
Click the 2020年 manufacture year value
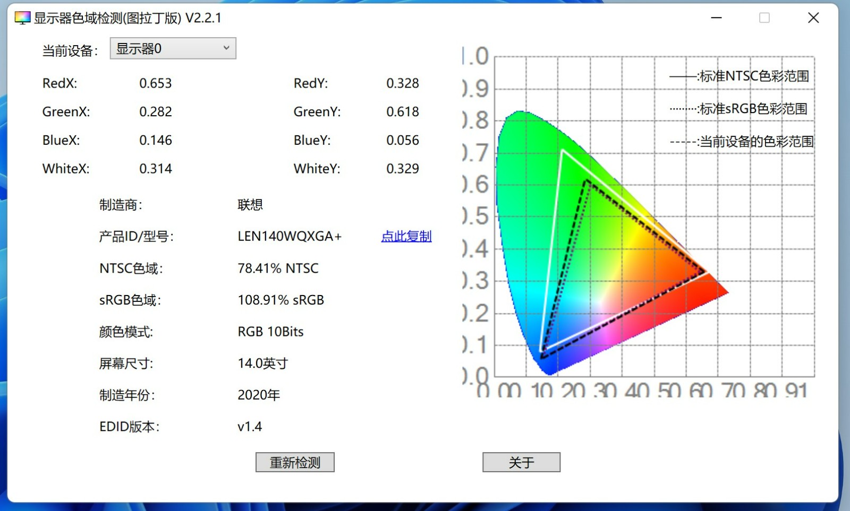(x=259, y=395)
